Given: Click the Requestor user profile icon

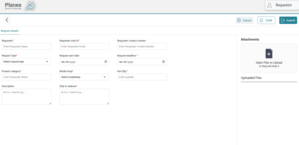Looking at the screenshot, I should tap(270, 5).
